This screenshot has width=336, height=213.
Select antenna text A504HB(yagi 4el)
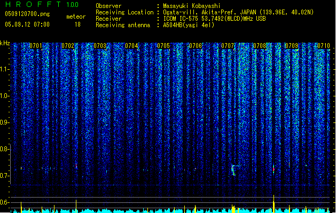coord(189,25)
